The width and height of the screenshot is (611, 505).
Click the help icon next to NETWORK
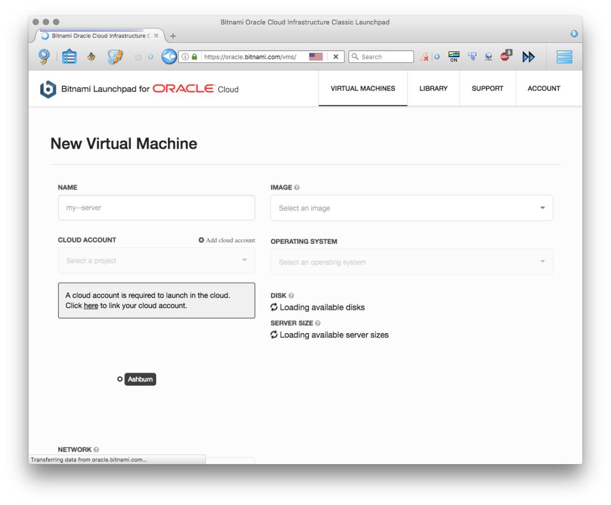click(96, 450)
